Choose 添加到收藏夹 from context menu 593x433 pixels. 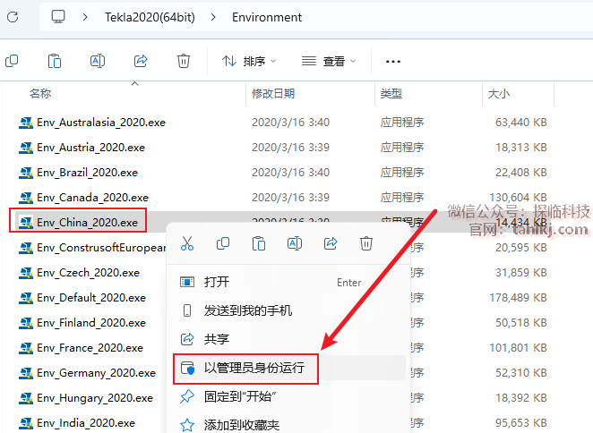(x=288, y=425)
